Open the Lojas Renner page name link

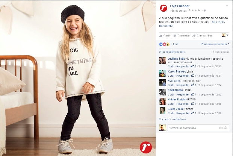(x=180, y=6)
